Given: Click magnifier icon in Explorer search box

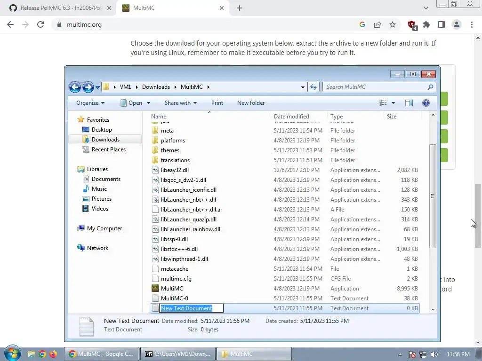Looking at the screenshot, I should 430,87.
